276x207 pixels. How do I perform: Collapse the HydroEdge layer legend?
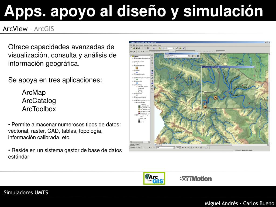pyautogui.click(x=133, y=85)
